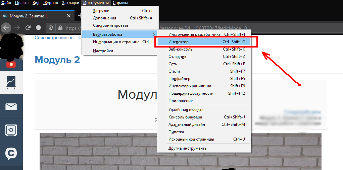Reload the page with refresh icon
Image resolution: width=343 pixels, height=170 pixels.
[x=28, y=28]
